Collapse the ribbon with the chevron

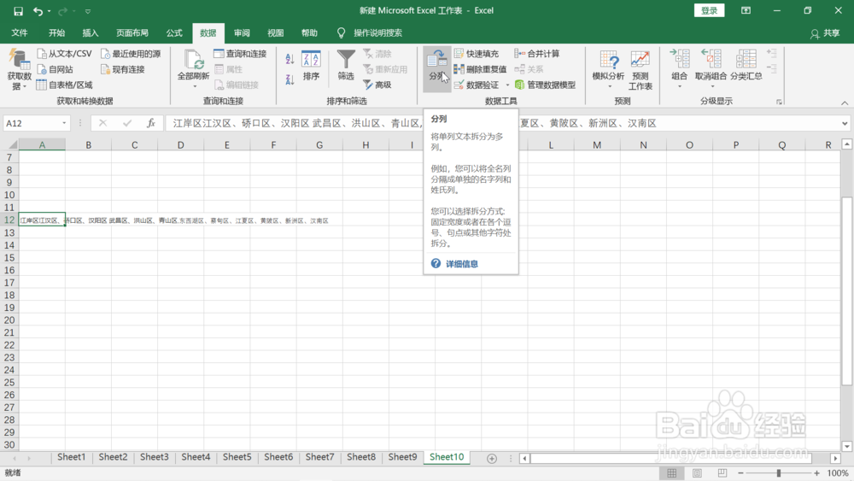845,103
